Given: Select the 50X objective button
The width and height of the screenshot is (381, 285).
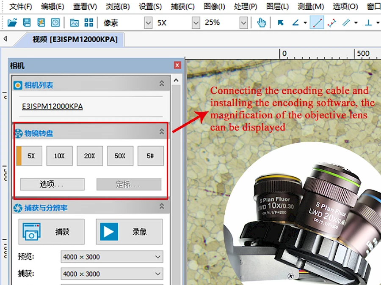Looking at the screenshot, I should (120, 156).
